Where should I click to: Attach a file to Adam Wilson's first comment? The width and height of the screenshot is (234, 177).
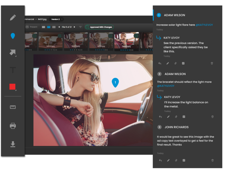[x=175, y=63]
